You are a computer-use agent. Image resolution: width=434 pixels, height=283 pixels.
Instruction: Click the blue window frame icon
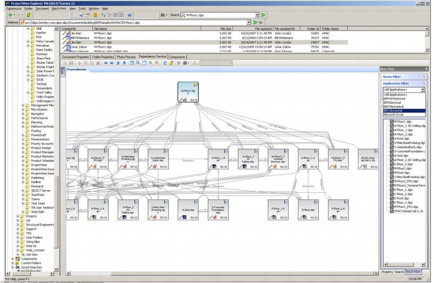[144, 63]
